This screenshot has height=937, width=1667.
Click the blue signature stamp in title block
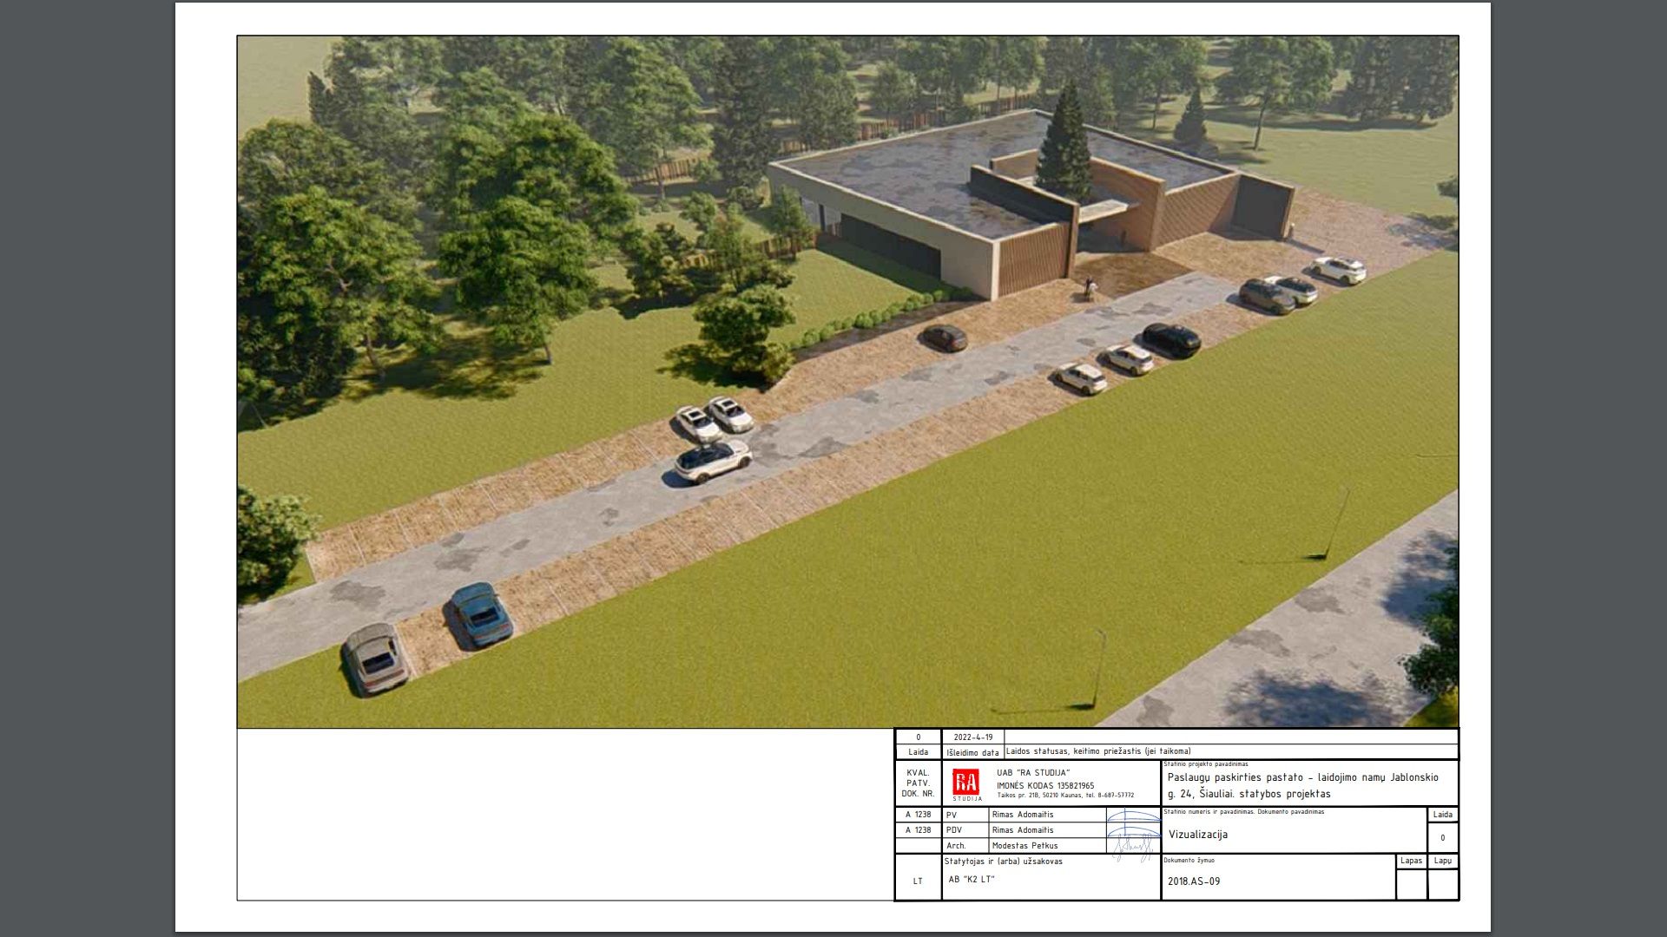1133,835
